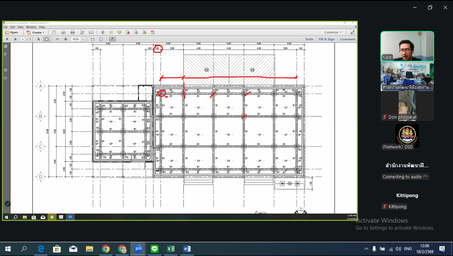Open the zoom percentage dropdown arrow
Viewport: 453px width, 256px height.
coord(83,39)
